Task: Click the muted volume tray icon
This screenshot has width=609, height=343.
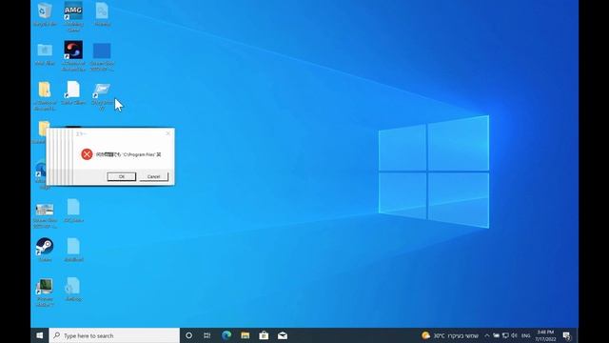Action: click(x=514, y=335)
